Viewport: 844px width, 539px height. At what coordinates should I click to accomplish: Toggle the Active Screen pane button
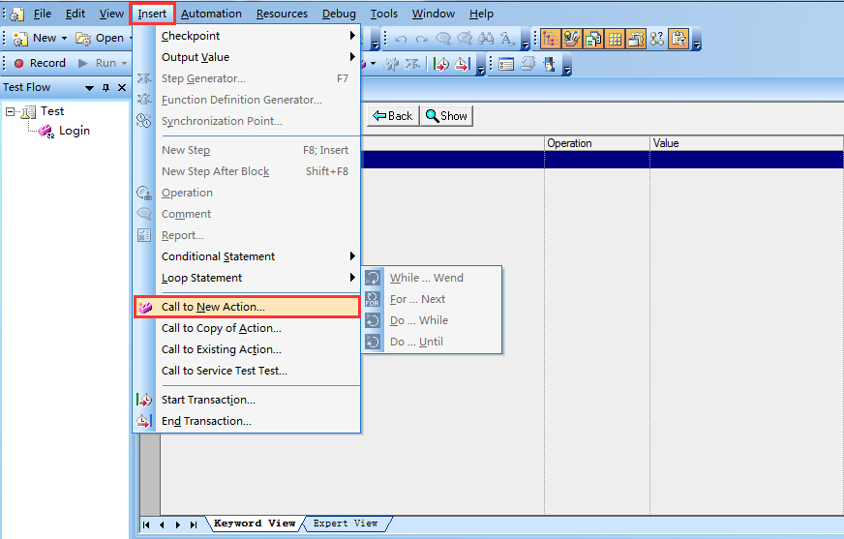(636, 39)
